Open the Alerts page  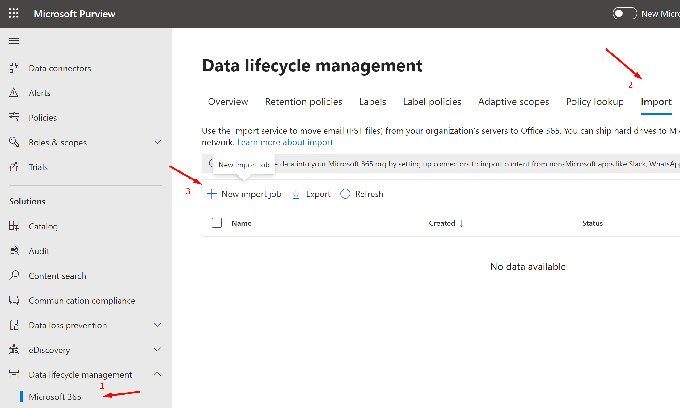click(39, 93)
